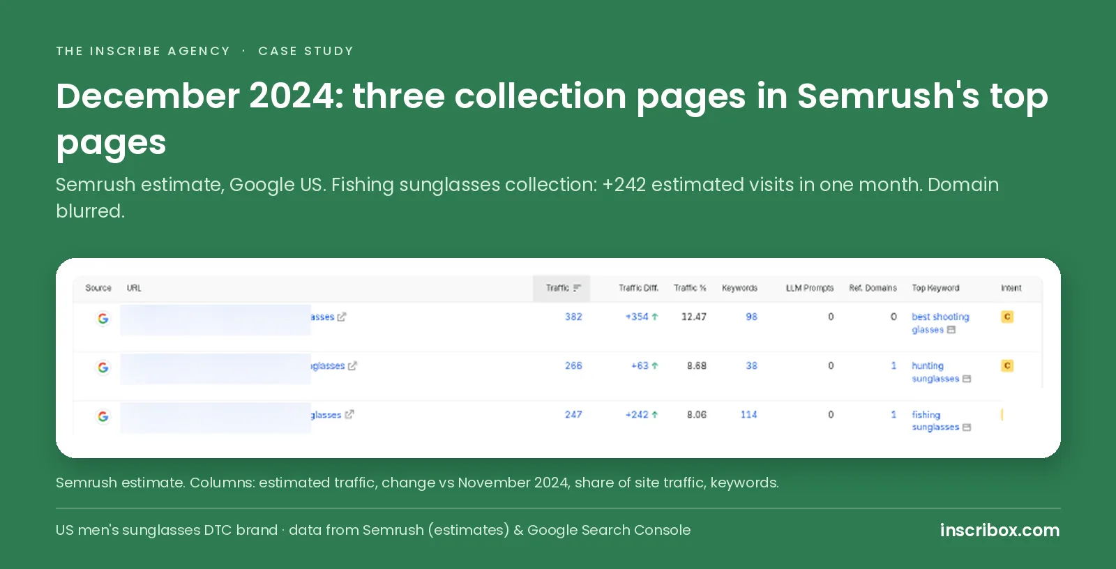
Task: Click the Google source icon in the 266-traffic row
Action: click(x=103, y=367)
